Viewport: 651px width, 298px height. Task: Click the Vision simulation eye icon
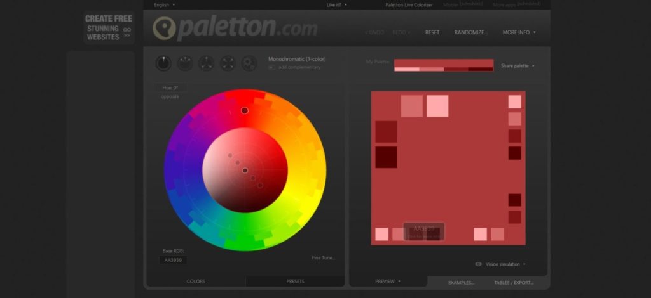(478, 264)
